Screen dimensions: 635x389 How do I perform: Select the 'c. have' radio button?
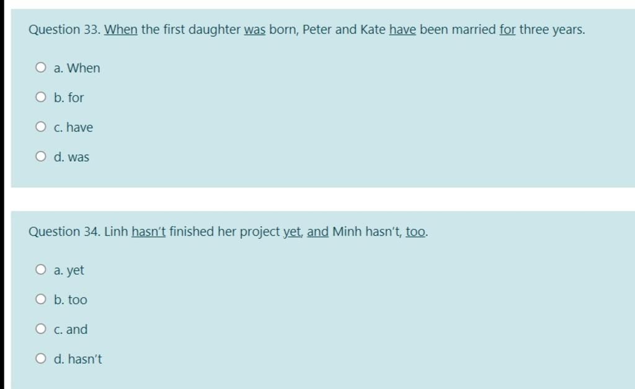pos(40,126)
